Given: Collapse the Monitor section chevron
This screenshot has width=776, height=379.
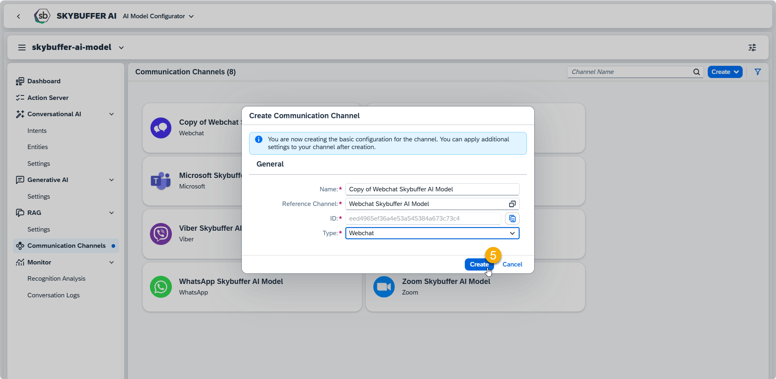Looking at the screenshot, I should 111,262.
